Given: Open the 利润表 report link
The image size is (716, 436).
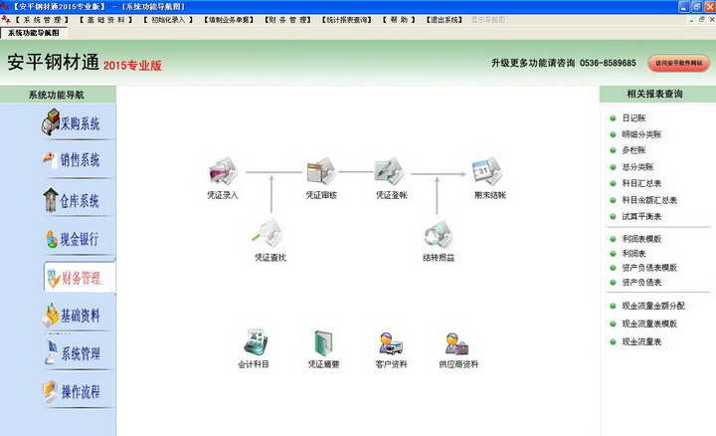Looking at the screenshot, I should coord(633,254).
